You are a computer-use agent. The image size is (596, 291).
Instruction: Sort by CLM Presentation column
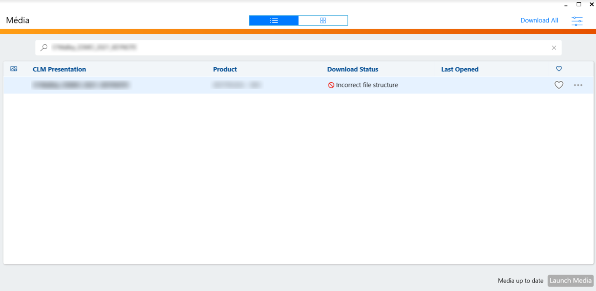click(59, 69)
